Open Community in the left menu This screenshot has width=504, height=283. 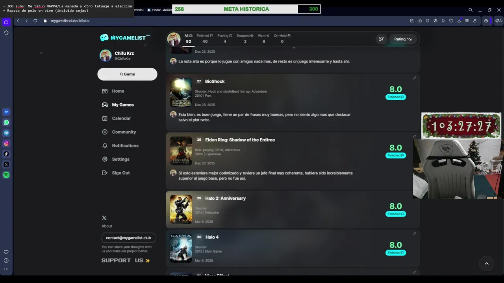pos(119,132)
